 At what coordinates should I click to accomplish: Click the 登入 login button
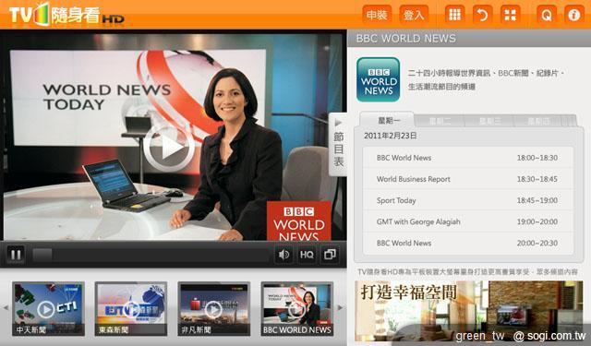pyautogui.click(x=414, y=15)
